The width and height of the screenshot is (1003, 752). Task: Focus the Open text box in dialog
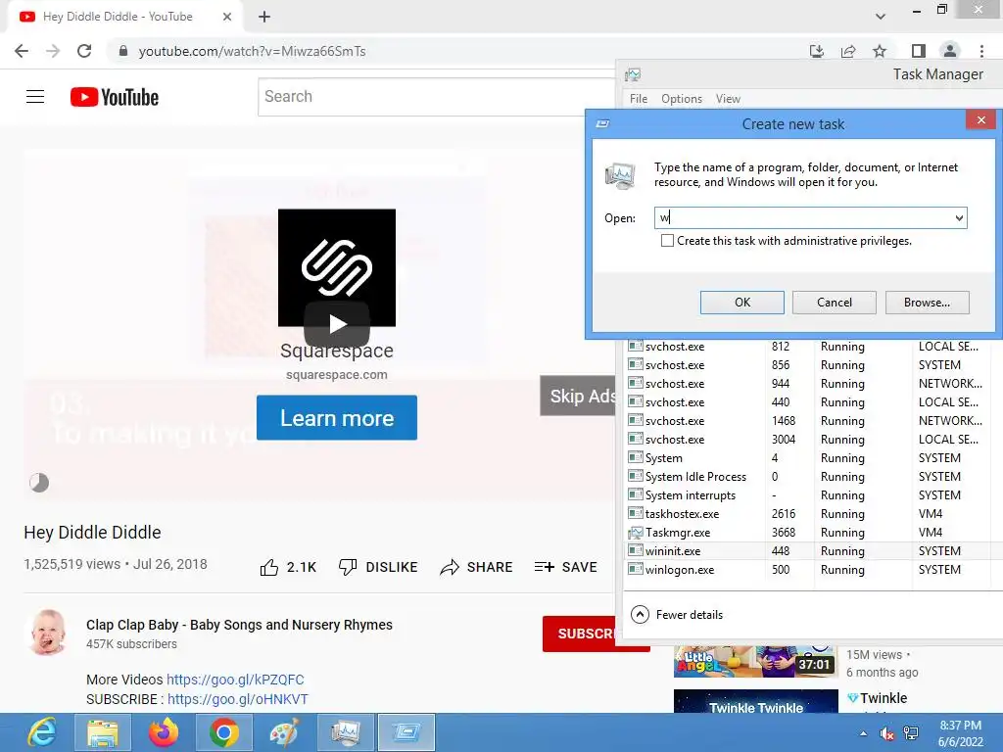coord(803,218)
